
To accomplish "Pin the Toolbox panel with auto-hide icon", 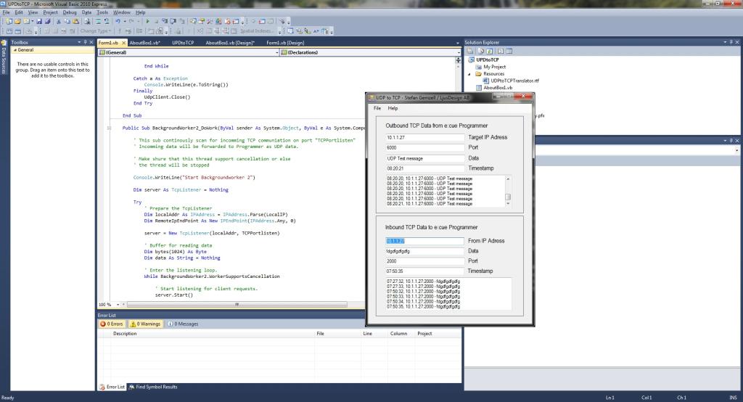I will click(x=86, y=42).
